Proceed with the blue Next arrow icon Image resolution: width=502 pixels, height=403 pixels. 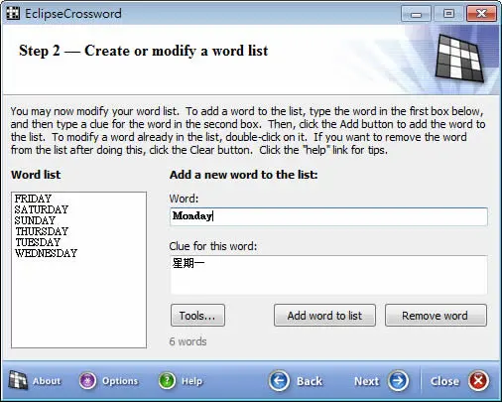[x=398, y=381]
